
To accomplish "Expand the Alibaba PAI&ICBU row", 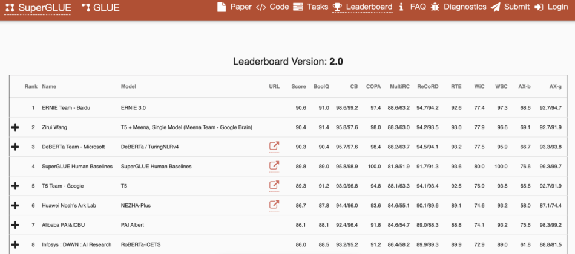I will click(15, 225).
